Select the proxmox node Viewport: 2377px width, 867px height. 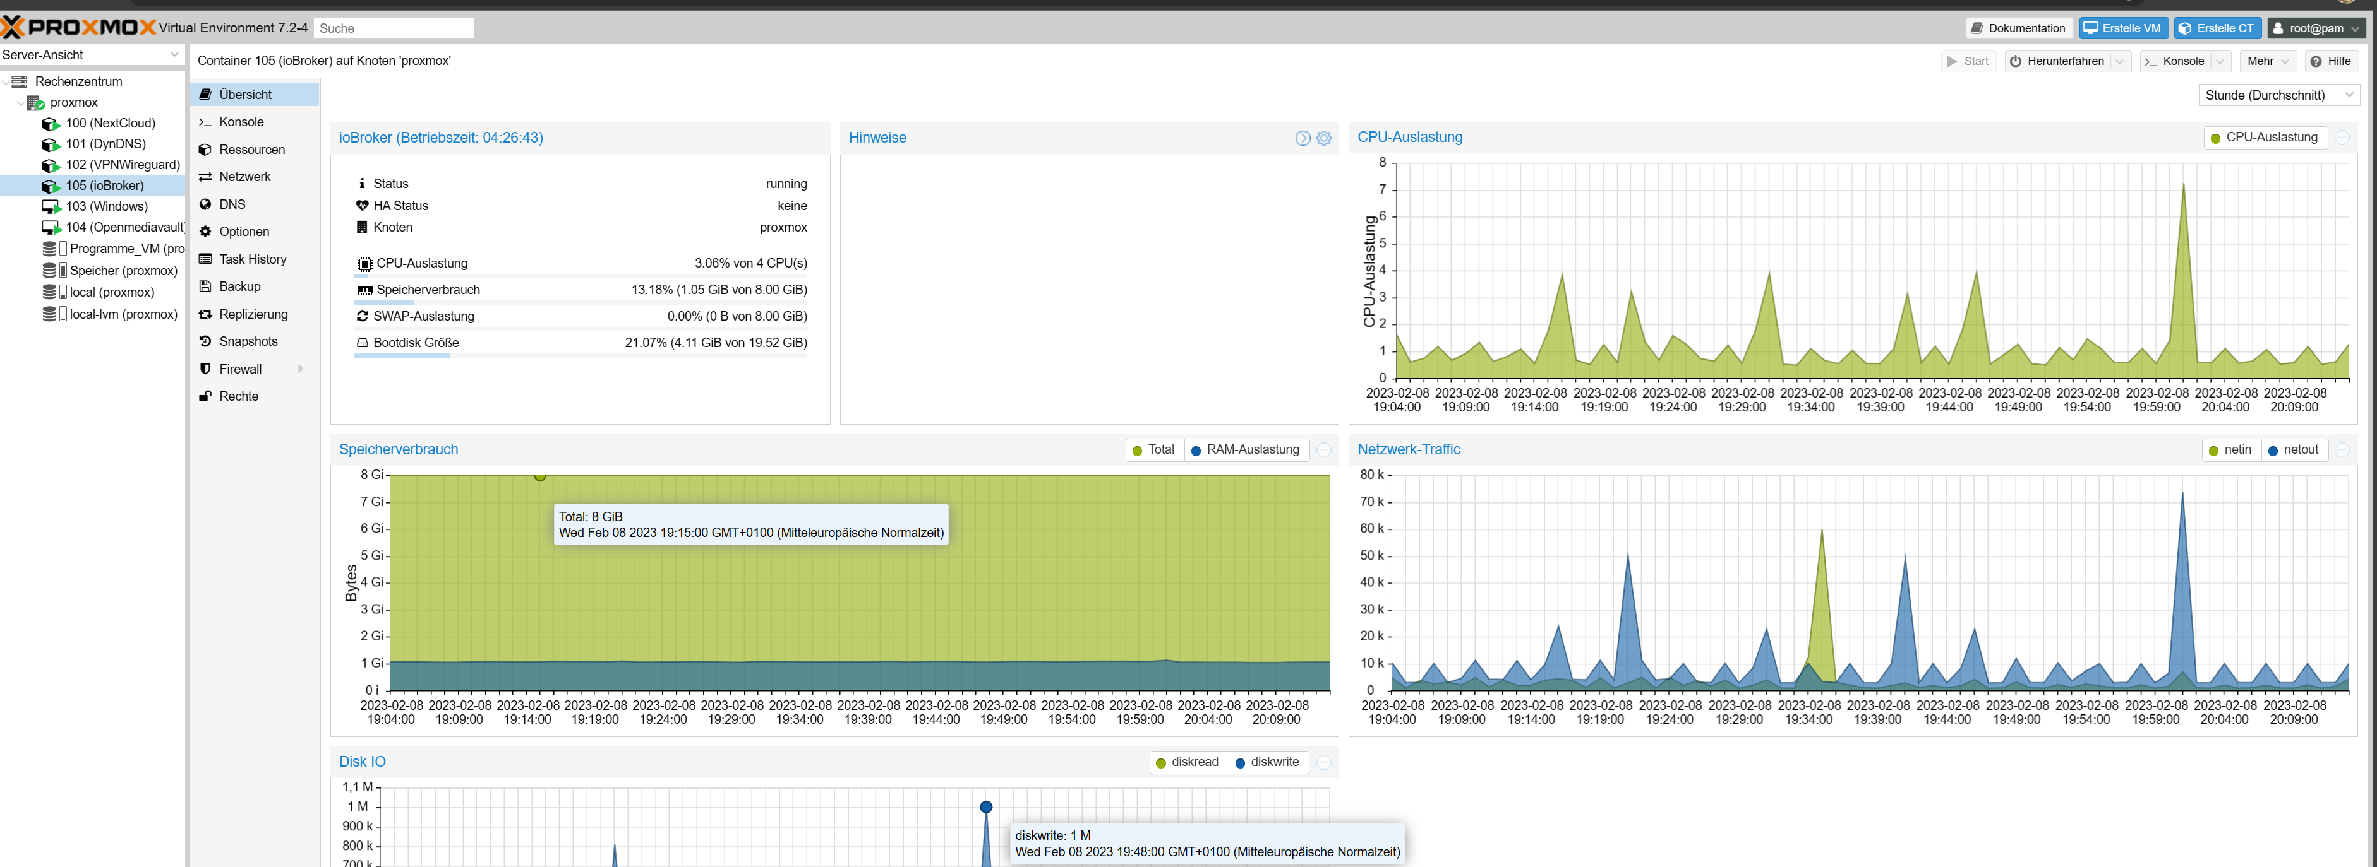pos(73,102)
